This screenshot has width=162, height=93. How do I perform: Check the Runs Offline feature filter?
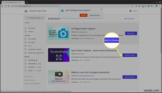point(25,39)
